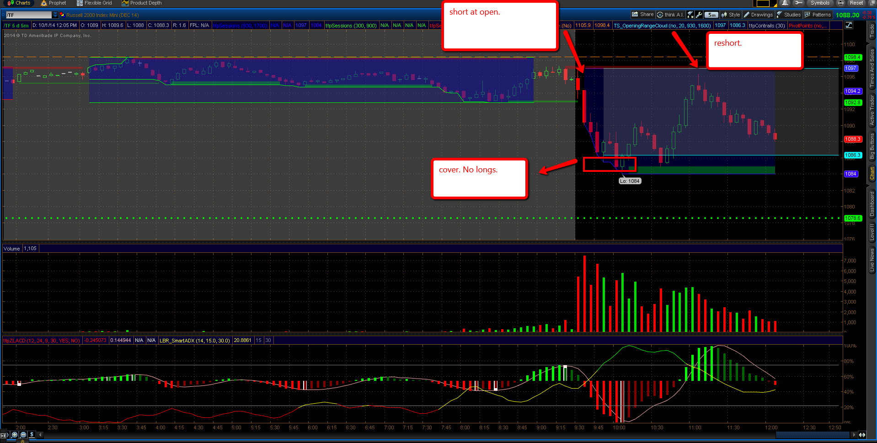Screen dimensions: 877x443
Task: Open the Times And Sales side tab
Action: pyautogui.click(x=872, y=68)
